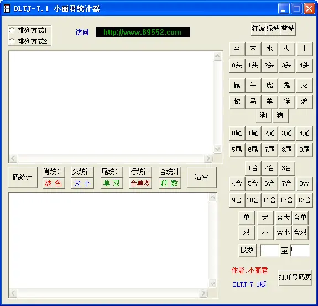
Task: Run 码统计 statistics
Action: click(23, 177)
